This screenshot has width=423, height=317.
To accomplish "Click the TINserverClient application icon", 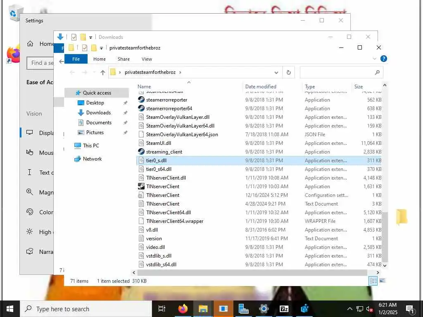I will [x=141, y=186].
